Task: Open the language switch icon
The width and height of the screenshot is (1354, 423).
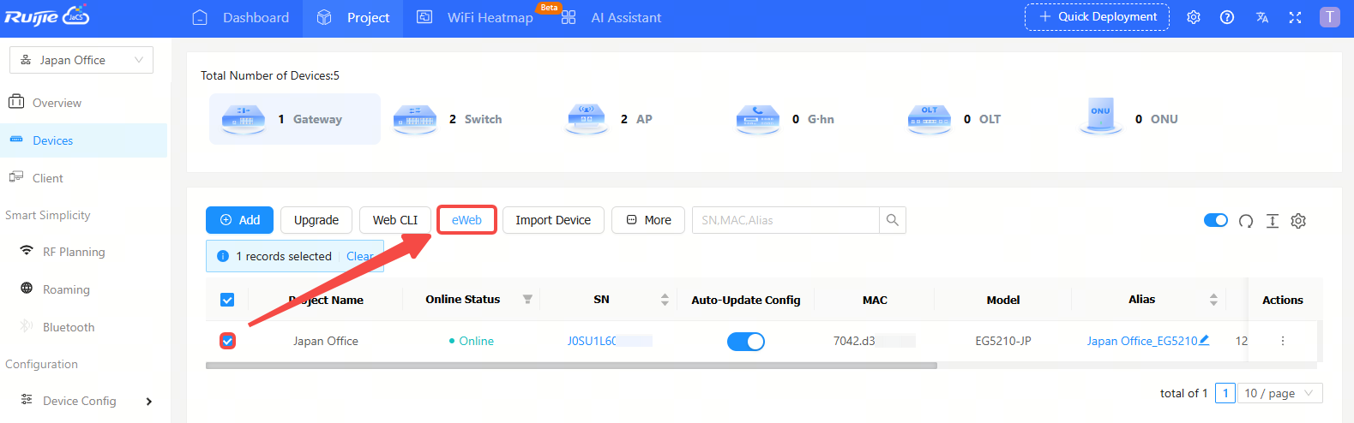Action: click(x=1261, y=17)
